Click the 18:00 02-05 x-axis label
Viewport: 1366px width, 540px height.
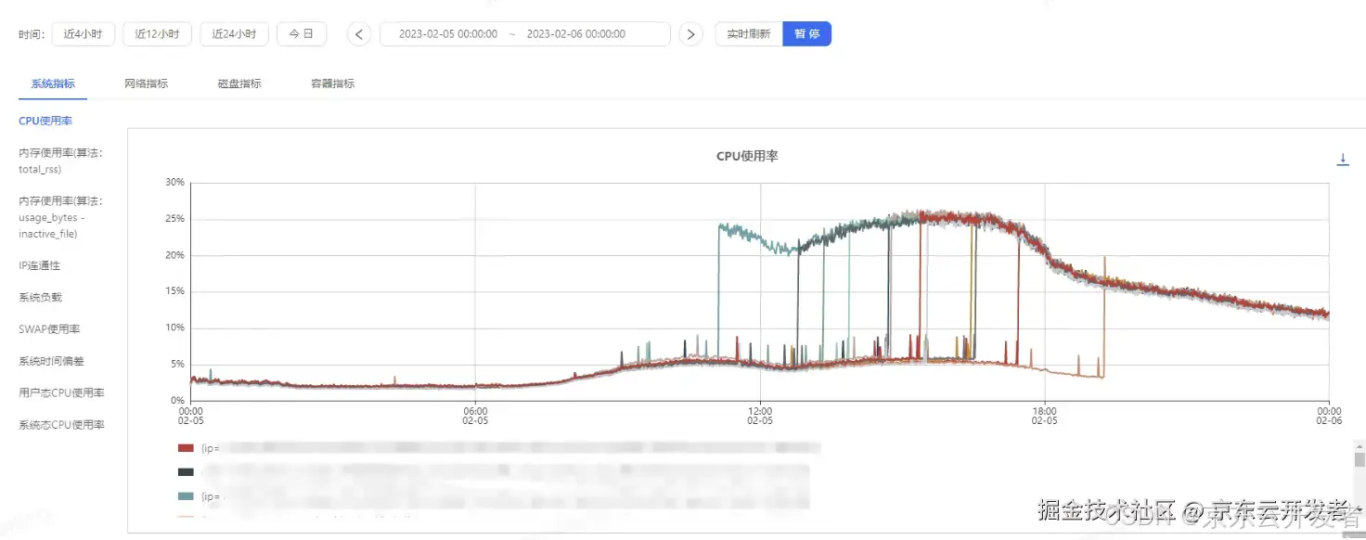1045,415
